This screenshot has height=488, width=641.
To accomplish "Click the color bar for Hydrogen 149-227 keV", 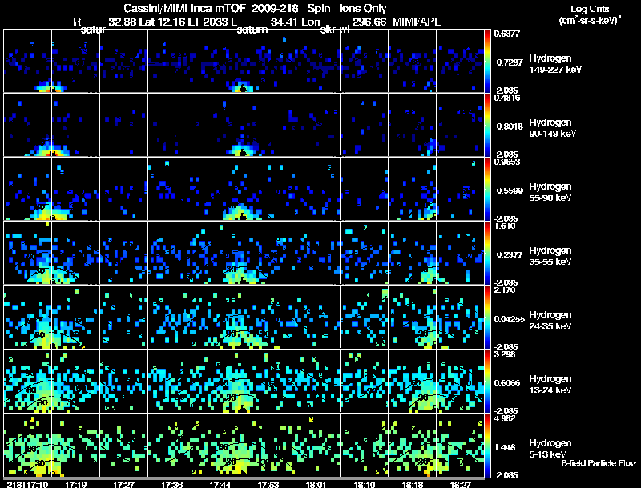I will (x=489, y=61).
